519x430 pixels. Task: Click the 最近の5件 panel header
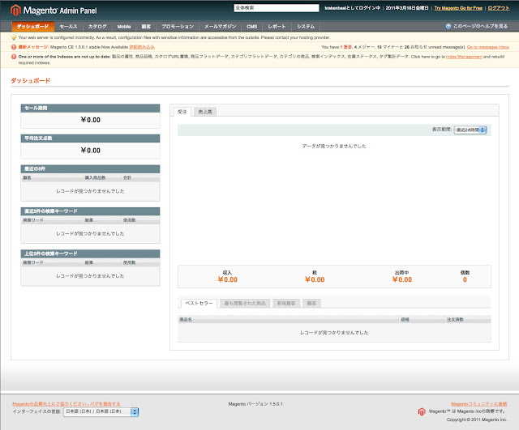click(x=90, y=169)
